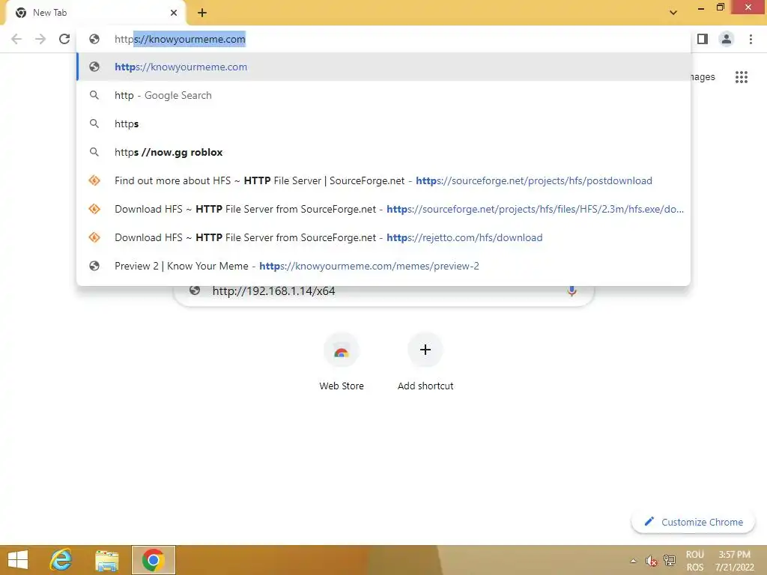Open sourceforge hfs.exe download suggestion
The height and width of the screenshot is (575, 767).
383,209
